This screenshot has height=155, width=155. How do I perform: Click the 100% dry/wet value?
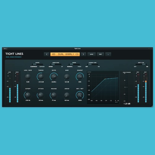80,100
